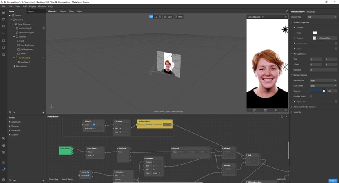Toggle the Visible checkbox in Slider UI patch

(x=93, y=125)
